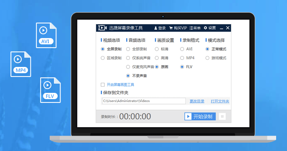Click the 录制时长 label

point(109,117)
